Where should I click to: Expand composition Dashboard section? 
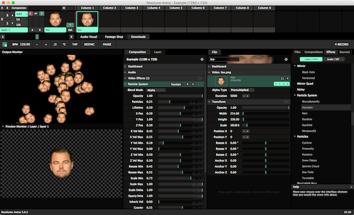click(126, 67)
